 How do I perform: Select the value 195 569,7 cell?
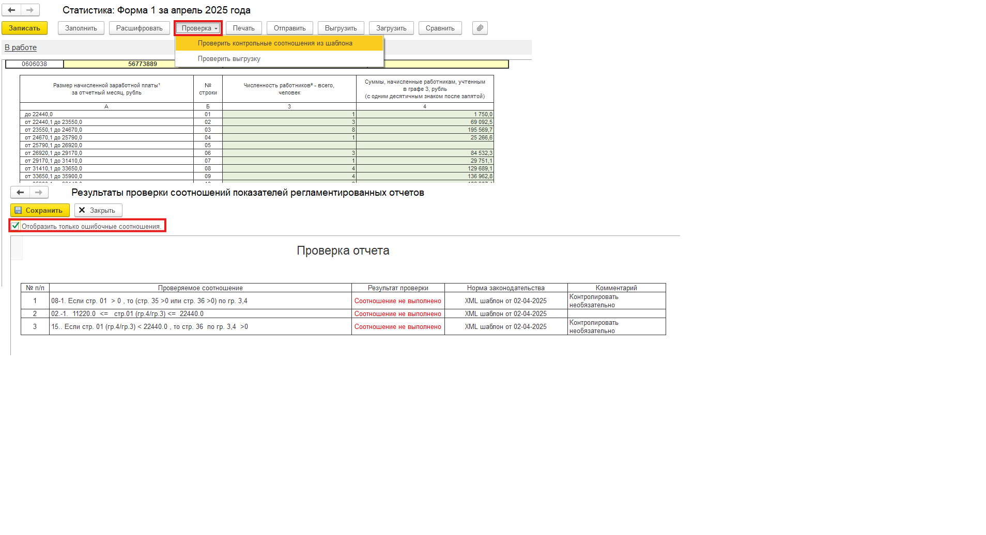coord(425,130)
